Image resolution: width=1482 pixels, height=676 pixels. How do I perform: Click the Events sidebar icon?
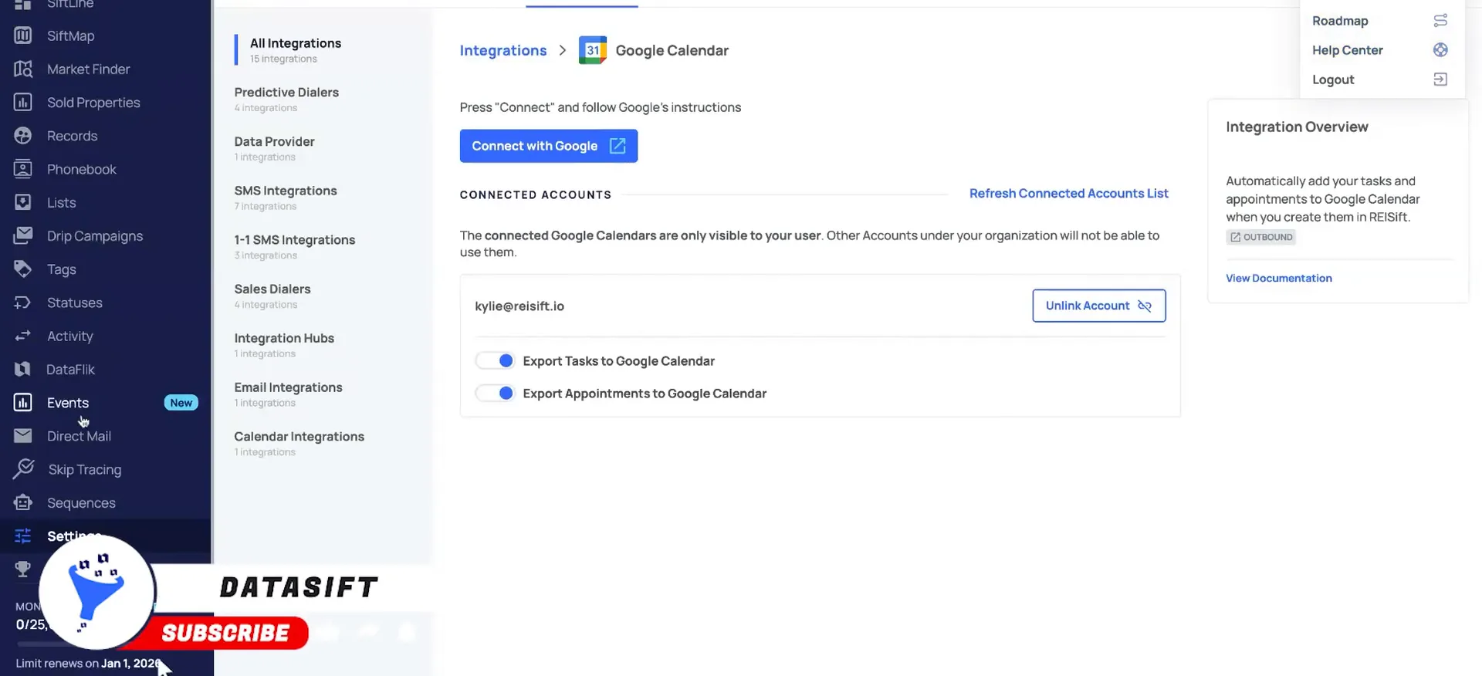[23, 402]
